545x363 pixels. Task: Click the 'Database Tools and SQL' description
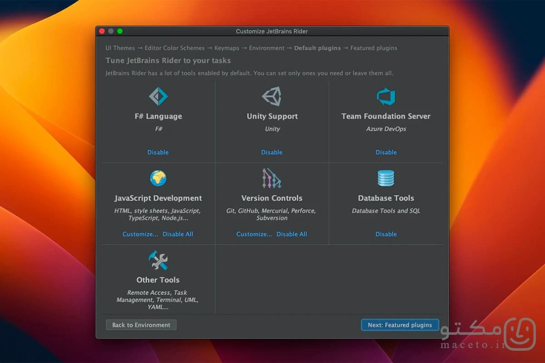point(386,211)
